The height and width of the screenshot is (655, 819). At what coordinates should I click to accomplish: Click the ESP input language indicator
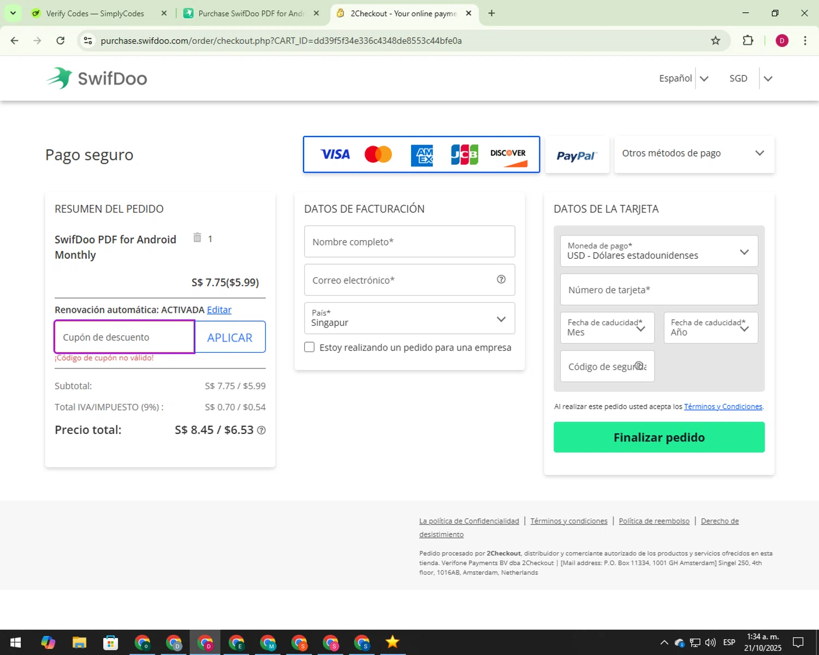tap(729, 642)
